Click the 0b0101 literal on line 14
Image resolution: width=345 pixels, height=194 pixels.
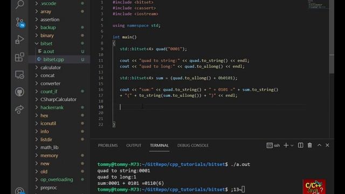225,78
